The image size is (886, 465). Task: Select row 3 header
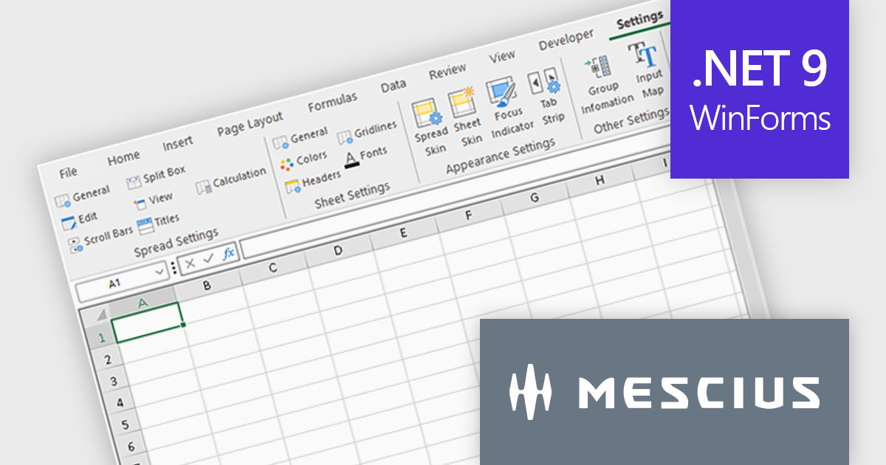point(113,381)
